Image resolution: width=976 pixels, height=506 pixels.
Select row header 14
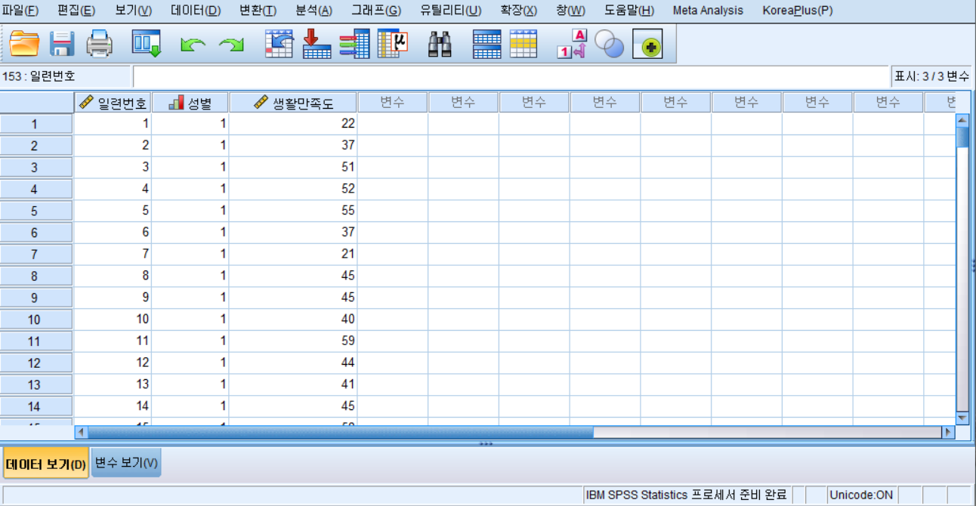[x=36, y=406]
